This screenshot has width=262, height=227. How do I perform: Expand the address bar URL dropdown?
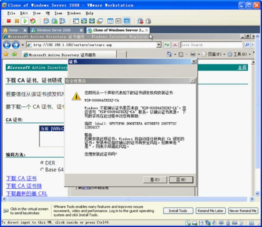tap(158, 45)
